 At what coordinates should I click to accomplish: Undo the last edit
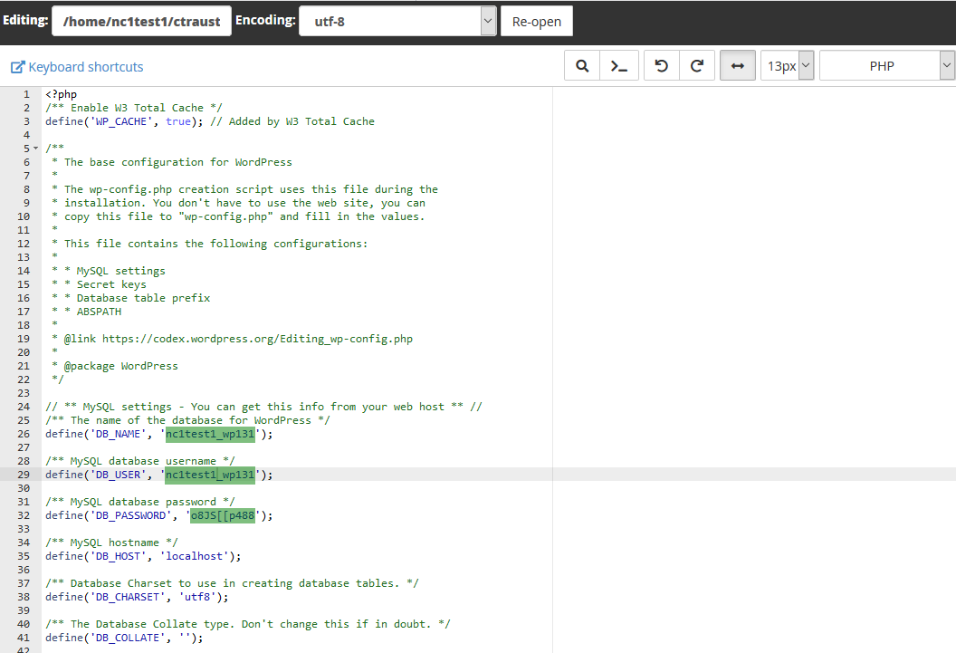tap(662, 66)
